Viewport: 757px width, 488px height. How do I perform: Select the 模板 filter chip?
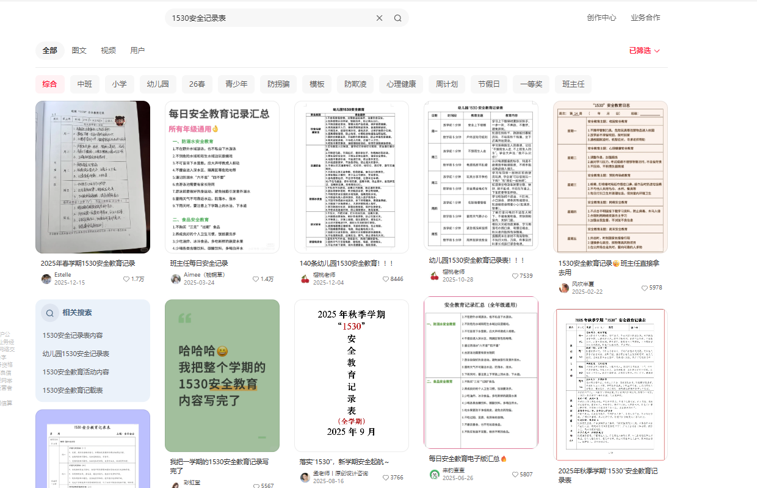(x=317, y=84)
